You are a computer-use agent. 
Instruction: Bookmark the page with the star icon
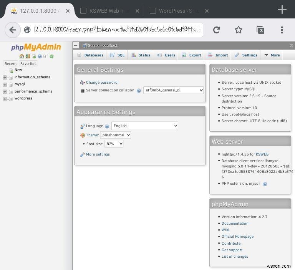tap(239, 30)
